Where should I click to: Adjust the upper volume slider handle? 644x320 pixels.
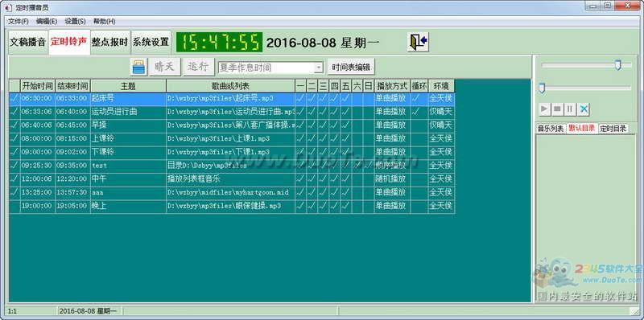coord(617,65)
